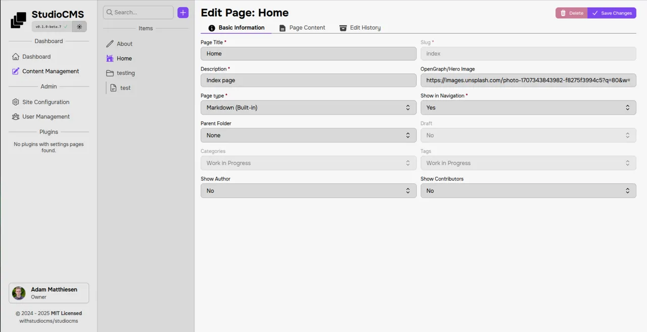
Task: Click the User Management icon
Action: (16, 117)
